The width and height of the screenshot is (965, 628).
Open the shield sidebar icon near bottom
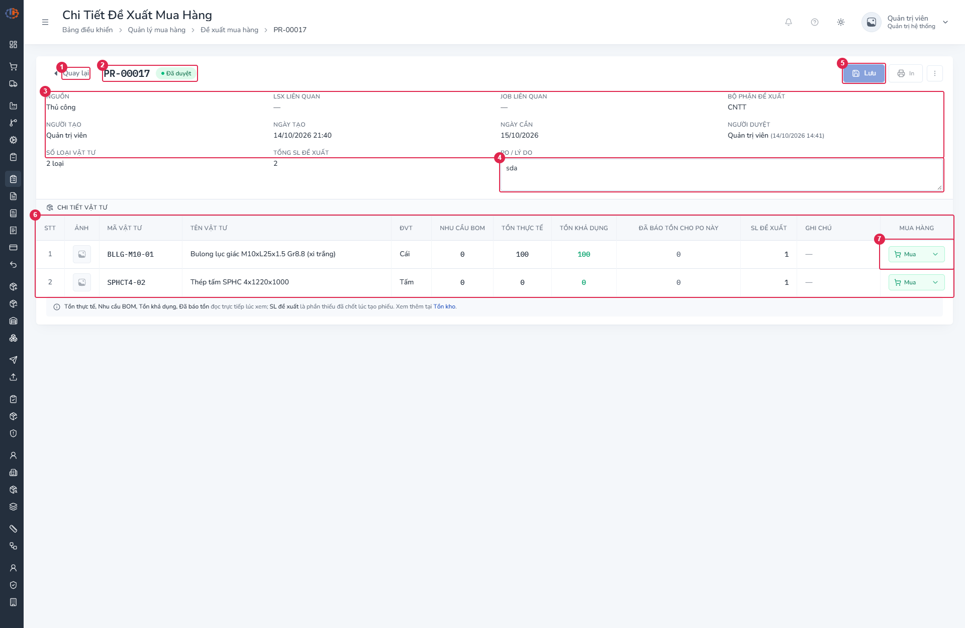[x=14, y=585]
